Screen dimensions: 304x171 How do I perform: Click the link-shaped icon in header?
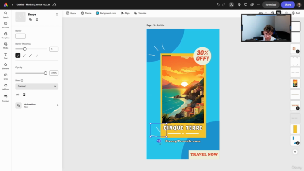point(252,5)
